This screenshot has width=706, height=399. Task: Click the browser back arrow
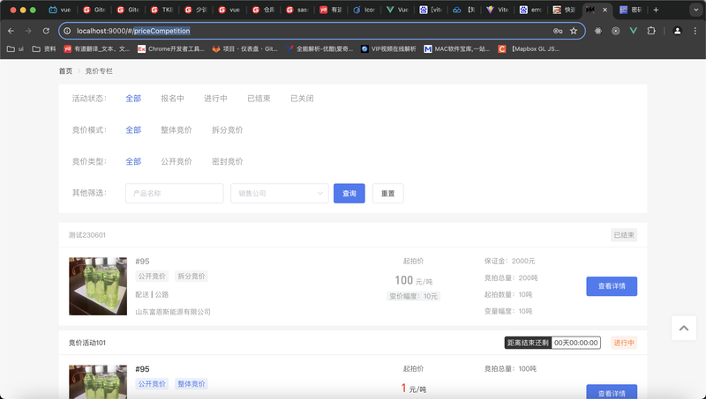(x=11, y=31)
